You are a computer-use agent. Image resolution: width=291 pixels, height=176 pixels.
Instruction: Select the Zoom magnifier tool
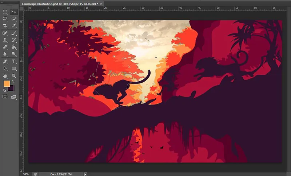pyautogui.click(x=14, y=75)
